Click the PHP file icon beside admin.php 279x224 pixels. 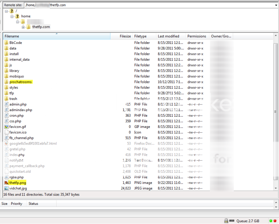pos(6,104)
